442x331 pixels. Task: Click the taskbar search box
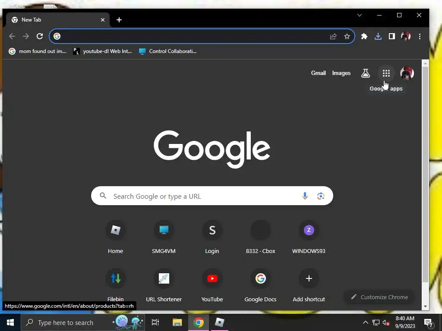point(83,322)
